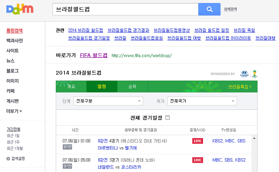Viewport: 279px width, 172px height.
Task: Select 통합검색 in the sidebar
Action: pos(15,31)
